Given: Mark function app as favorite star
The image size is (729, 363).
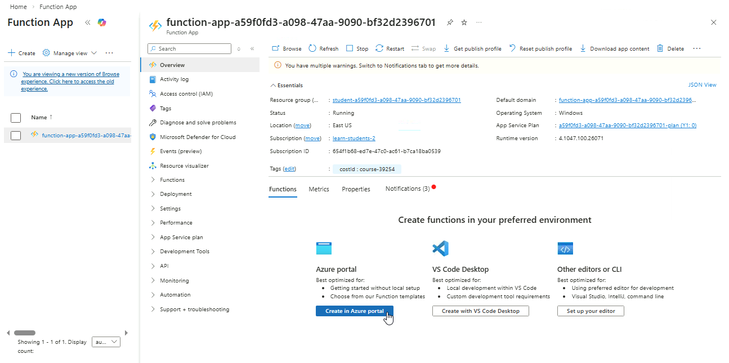Looking at the screenshot, I should (x=464, y=23).
